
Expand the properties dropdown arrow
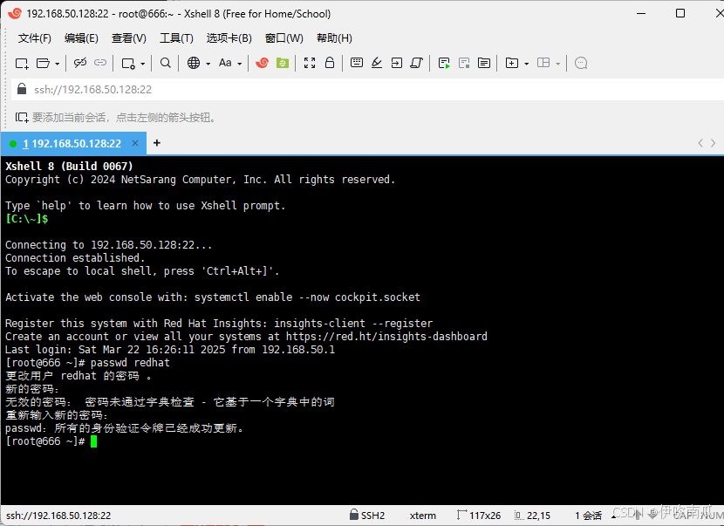[143, 64]
